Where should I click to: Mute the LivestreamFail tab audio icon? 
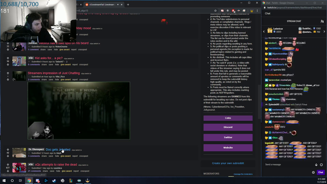118,5
